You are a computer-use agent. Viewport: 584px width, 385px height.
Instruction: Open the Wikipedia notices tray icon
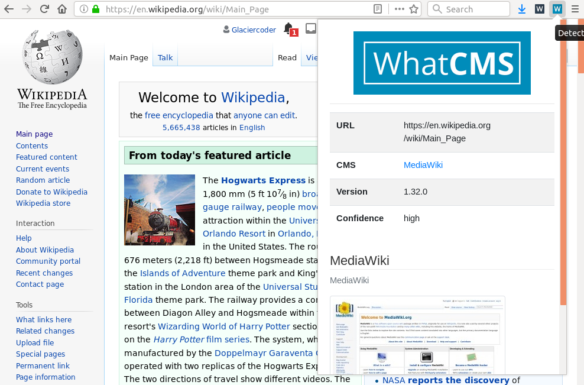tap(311, 29)
